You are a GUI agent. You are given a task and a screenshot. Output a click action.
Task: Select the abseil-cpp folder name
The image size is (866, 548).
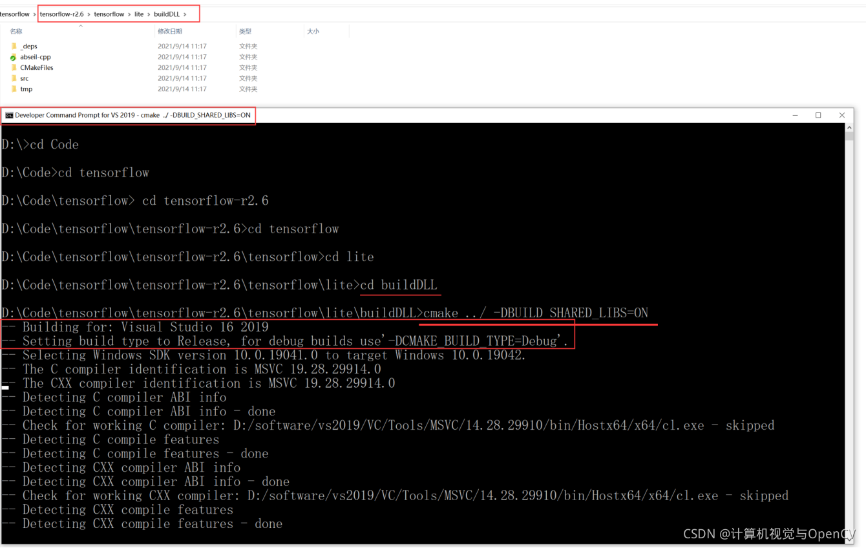(35, 57)
